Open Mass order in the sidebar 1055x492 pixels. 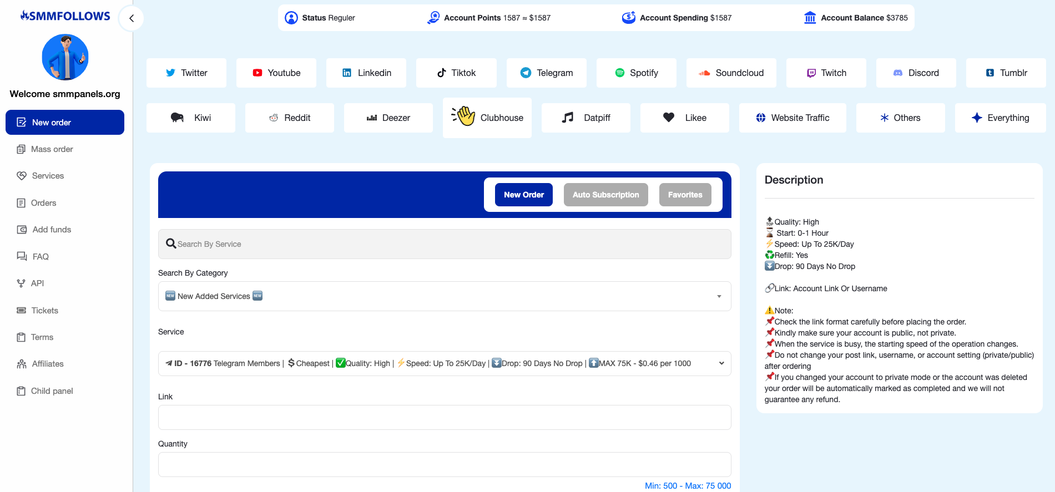click(52, 149)
